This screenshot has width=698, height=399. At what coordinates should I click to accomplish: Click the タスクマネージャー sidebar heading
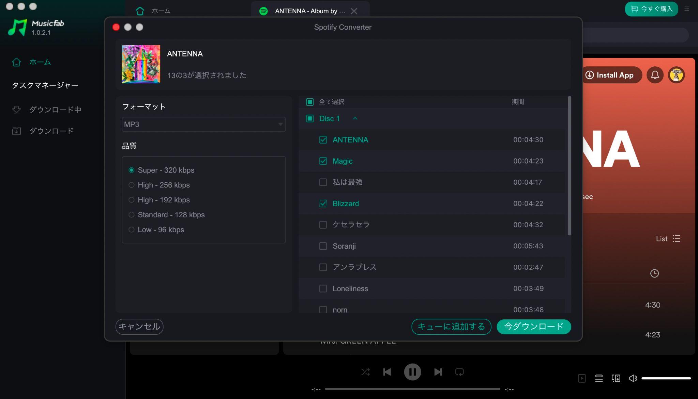click(45, 85)
